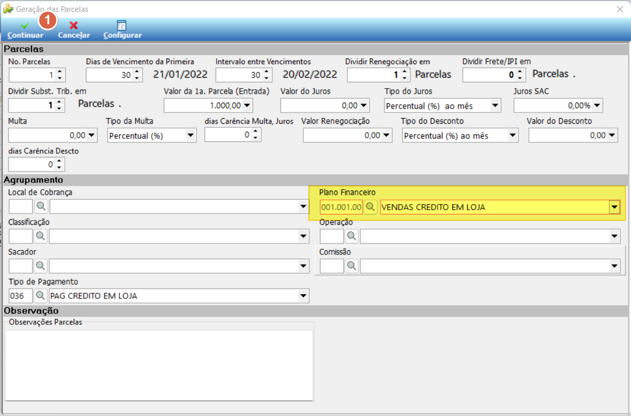Image resolution: width=631 pixels, height=416 pixels.
Task: Open the PAG CREDITO EM LOJA dropdown
Action: point(304,296)
